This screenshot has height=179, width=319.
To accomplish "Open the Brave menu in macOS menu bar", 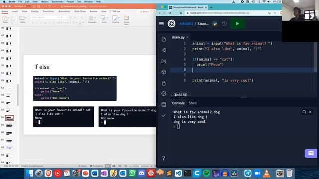I will point(12,2).
